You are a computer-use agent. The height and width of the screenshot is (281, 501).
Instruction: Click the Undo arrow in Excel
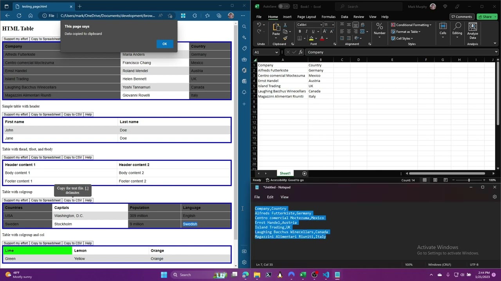click(259, 25)
